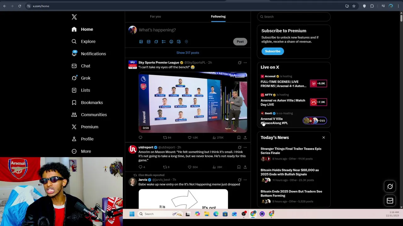Click the Post button
Screen dimensions: 403x226
point(240,41)
